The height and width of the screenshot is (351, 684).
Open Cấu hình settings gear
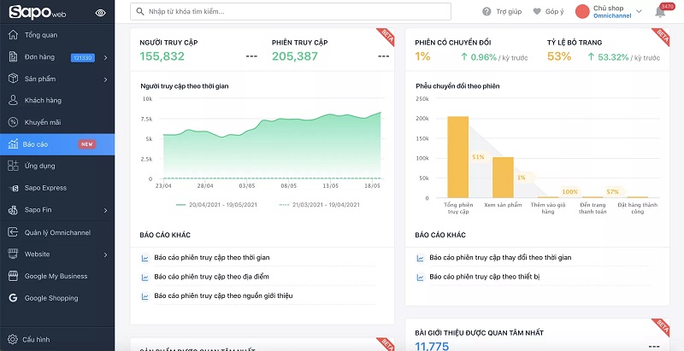(13, 339)
